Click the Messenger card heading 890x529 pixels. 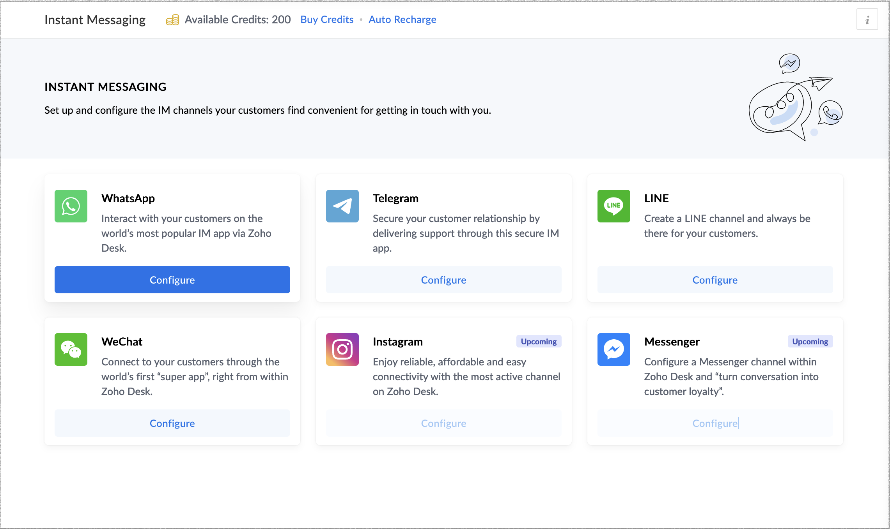tap(672, 342)
